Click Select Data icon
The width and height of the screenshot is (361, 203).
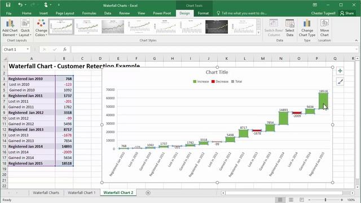point(289,28)
